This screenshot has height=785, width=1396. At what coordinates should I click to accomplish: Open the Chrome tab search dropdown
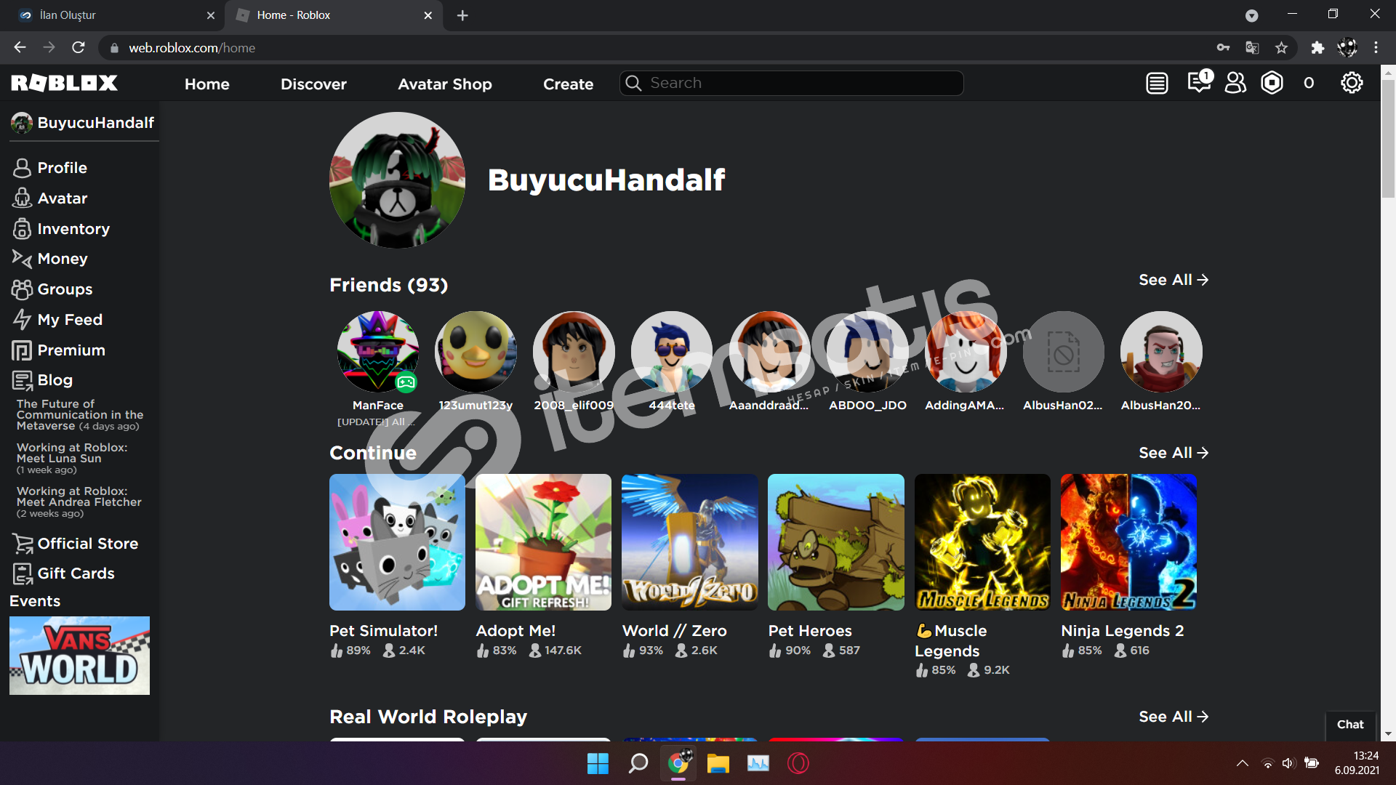[1252, 15]
